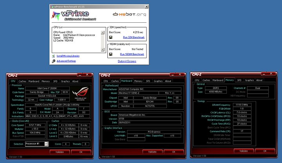The width and height of the screenshot is (282, 163).
Task: Minimize the left CPU-Z window
Action: [80, 75]
